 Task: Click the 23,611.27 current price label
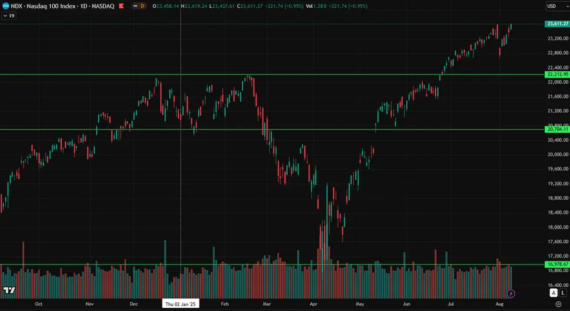pos(557,24)
